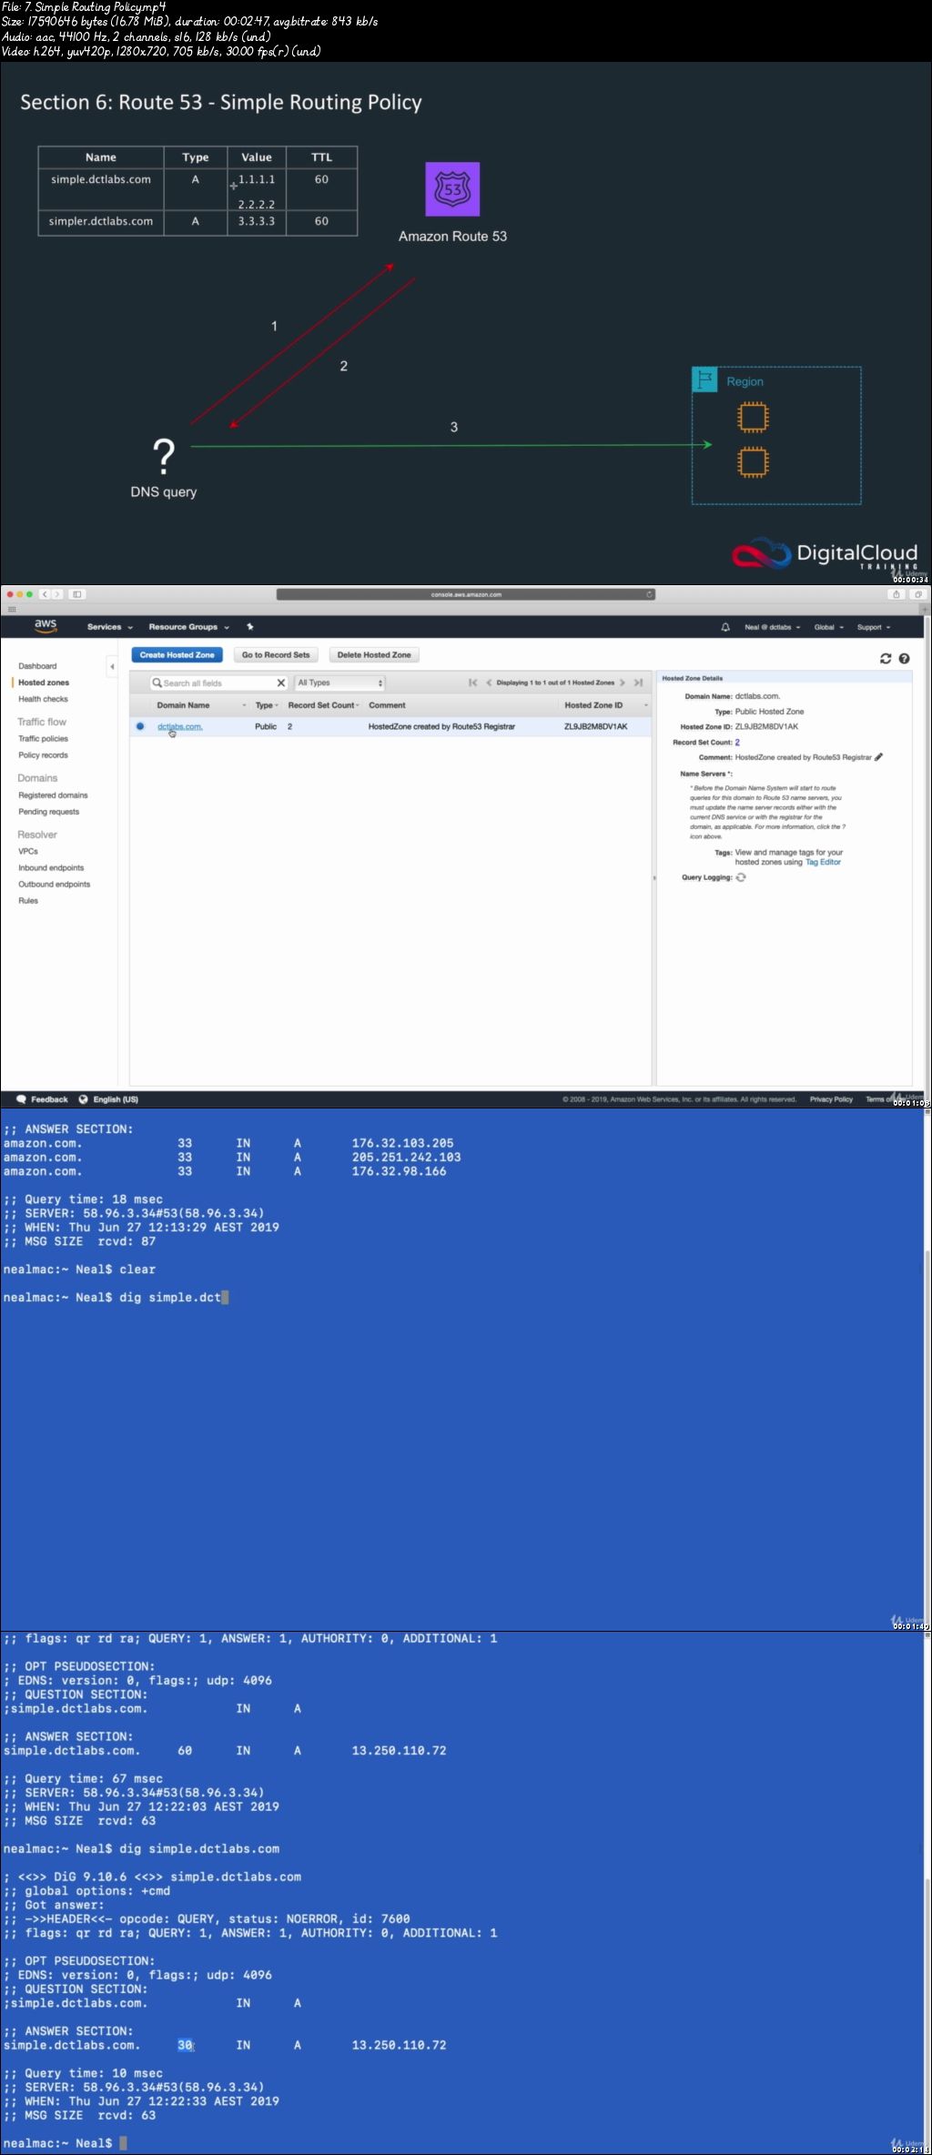932x2155 pixels.
Task: Open the help question mark icon
Action: [904, 659]
